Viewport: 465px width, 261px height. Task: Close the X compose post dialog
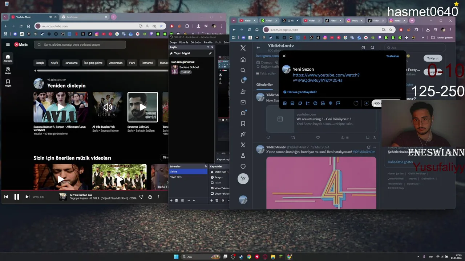(284, 56)
